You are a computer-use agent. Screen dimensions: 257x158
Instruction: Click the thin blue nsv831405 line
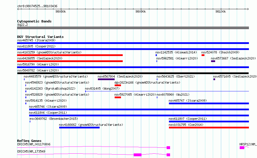167,91
